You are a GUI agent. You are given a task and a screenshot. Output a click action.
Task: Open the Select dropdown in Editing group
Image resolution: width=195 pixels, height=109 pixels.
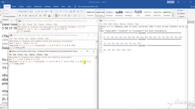[181, 17]
